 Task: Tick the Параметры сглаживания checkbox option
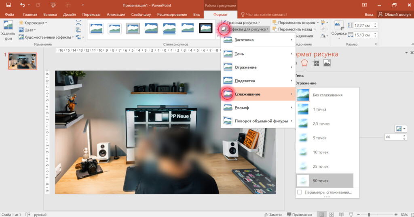(300, 192)
